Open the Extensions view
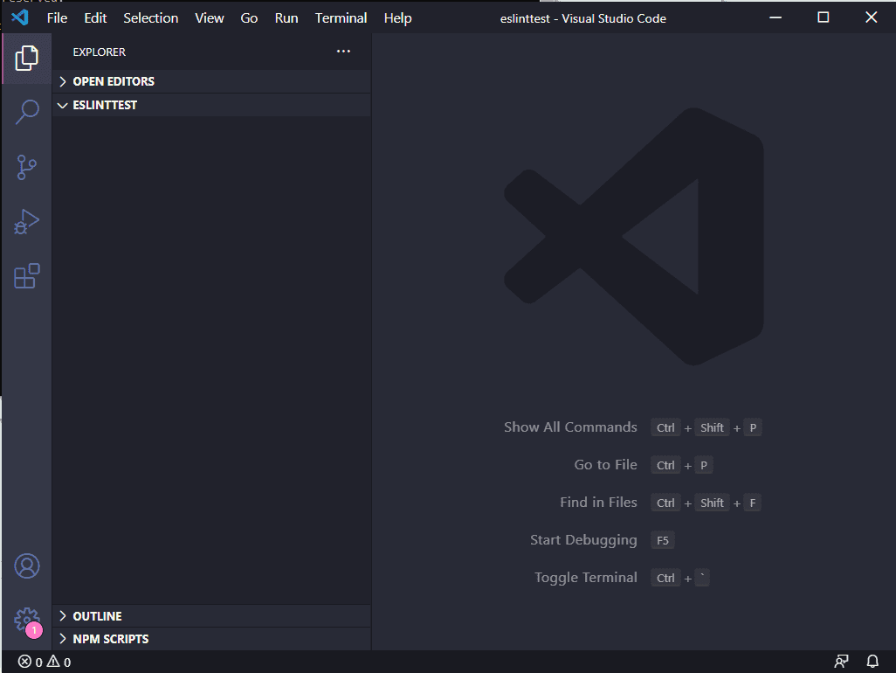The width and height of the screenshot is (896, 673). [x=27, y=276]
